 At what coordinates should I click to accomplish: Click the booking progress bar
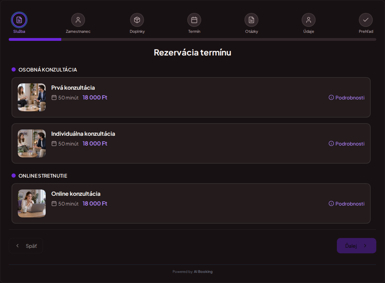click(x=192, y=39)
